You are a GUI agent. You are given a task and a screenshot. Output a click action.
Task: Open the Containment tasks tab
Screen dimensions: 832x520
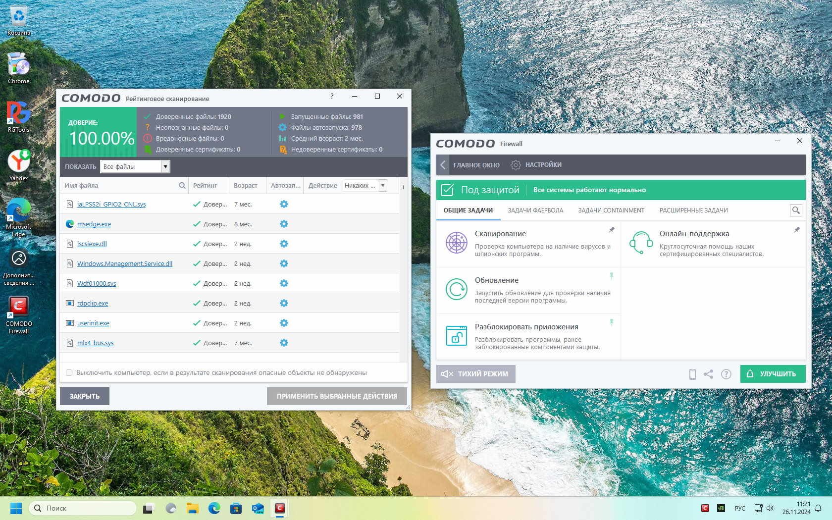coord(611,210)
